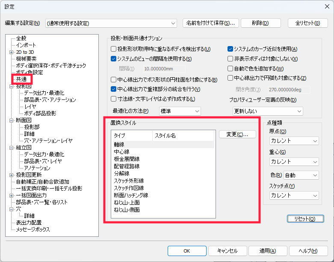Enable 投影形状取得時に重なるボディを検出する checkbox
334x262 pixels.
click(x=114, y=49)
